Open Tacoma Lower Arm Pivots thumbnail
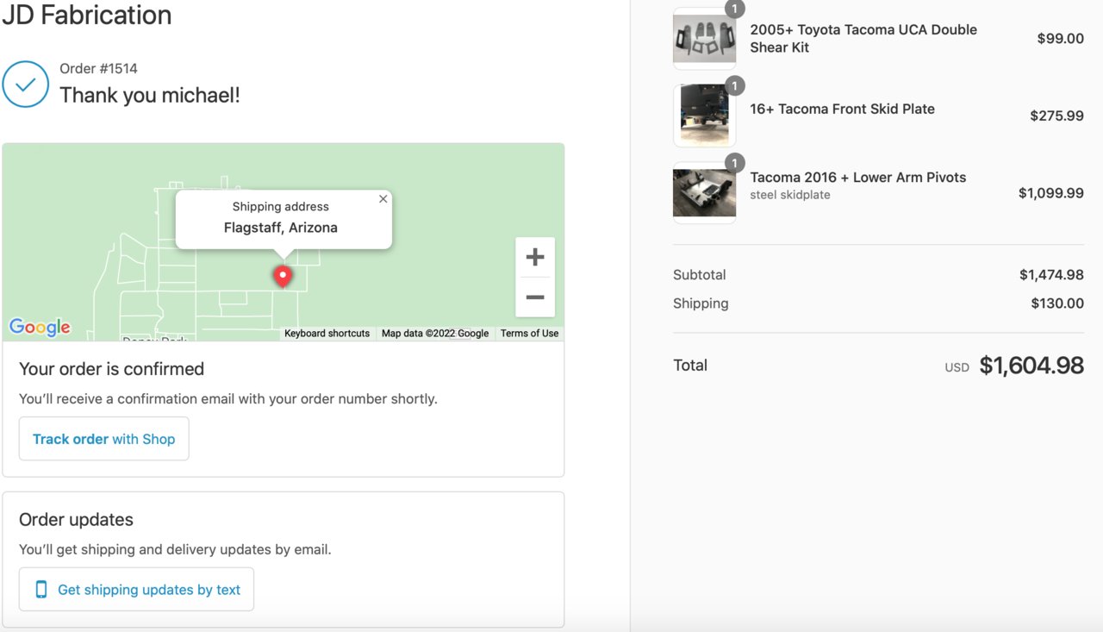1103x632 pixels. point(704,192)
